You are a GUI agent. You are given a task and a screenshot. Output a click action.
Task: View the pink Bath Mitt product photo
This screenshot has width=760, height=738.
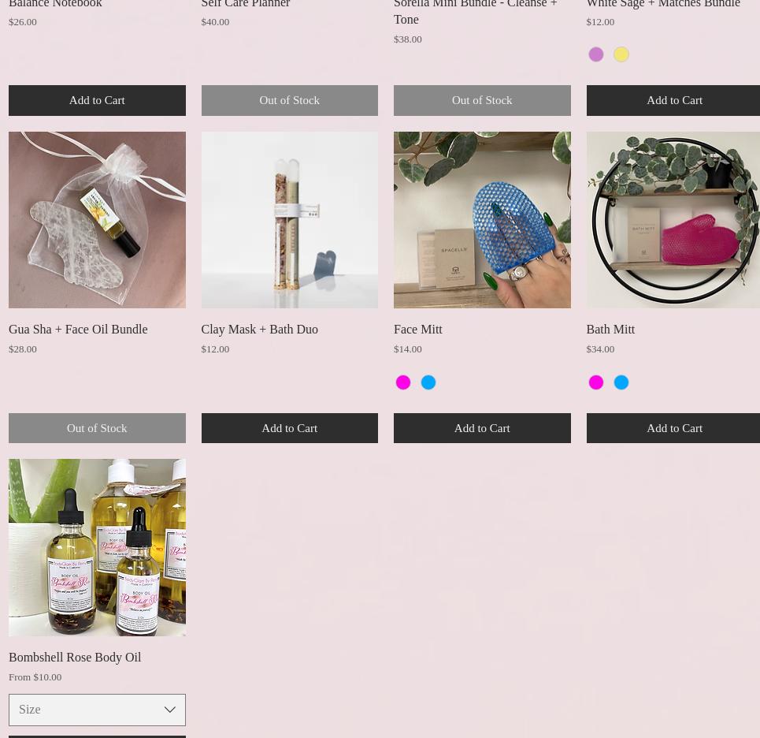pyautogui.click(x=673, y=220)
